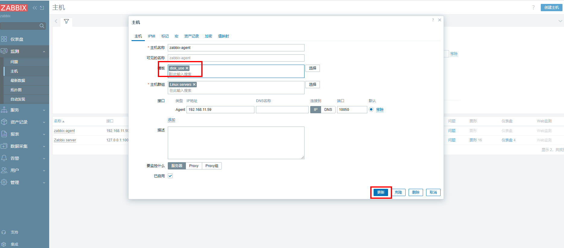Screen dimensions: 564x248
Task: Click the sidebar search magnifier icon
Action: (42, 26)
